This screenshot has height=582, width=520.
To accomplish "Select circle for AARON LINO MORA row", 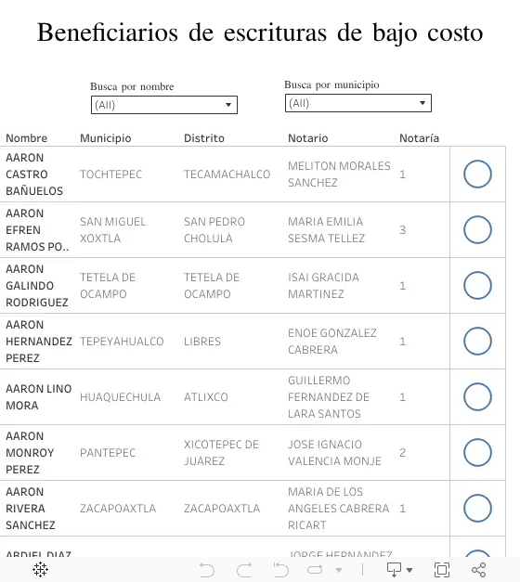I will click(x=477, y=396).
